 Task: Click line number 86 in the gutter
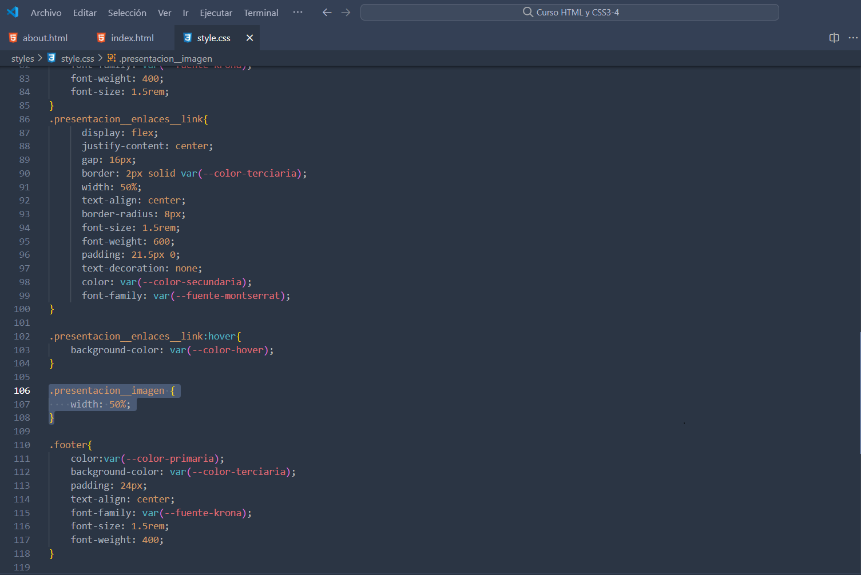pos(24,119)
